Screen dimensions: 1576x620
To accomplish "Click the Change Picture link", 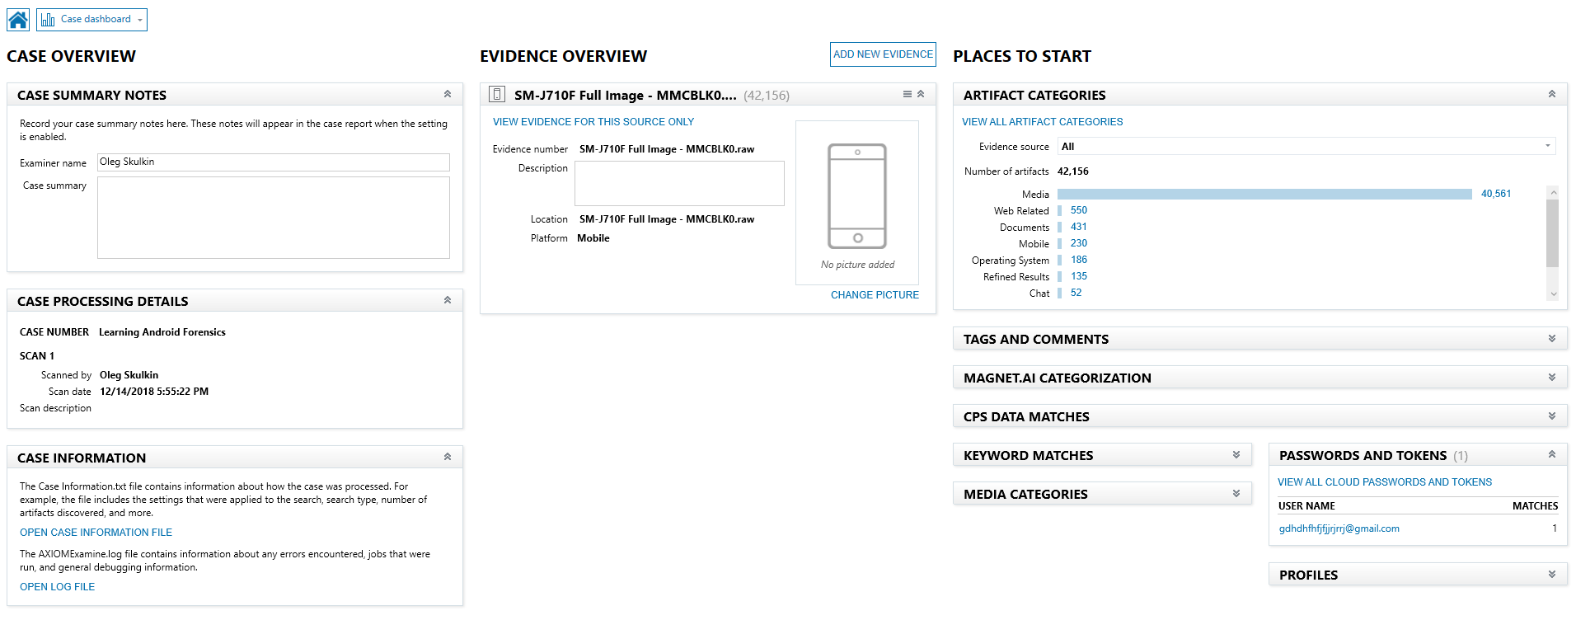I will tap(875, 295).
